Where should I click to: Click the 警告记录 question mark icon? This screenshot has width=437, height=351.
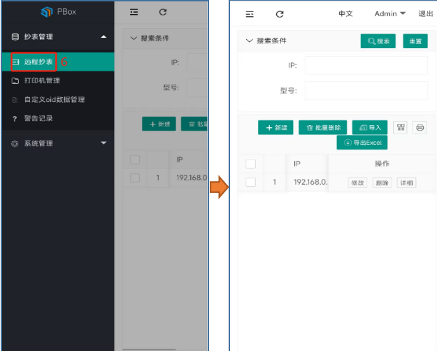[x=15, y=118]
